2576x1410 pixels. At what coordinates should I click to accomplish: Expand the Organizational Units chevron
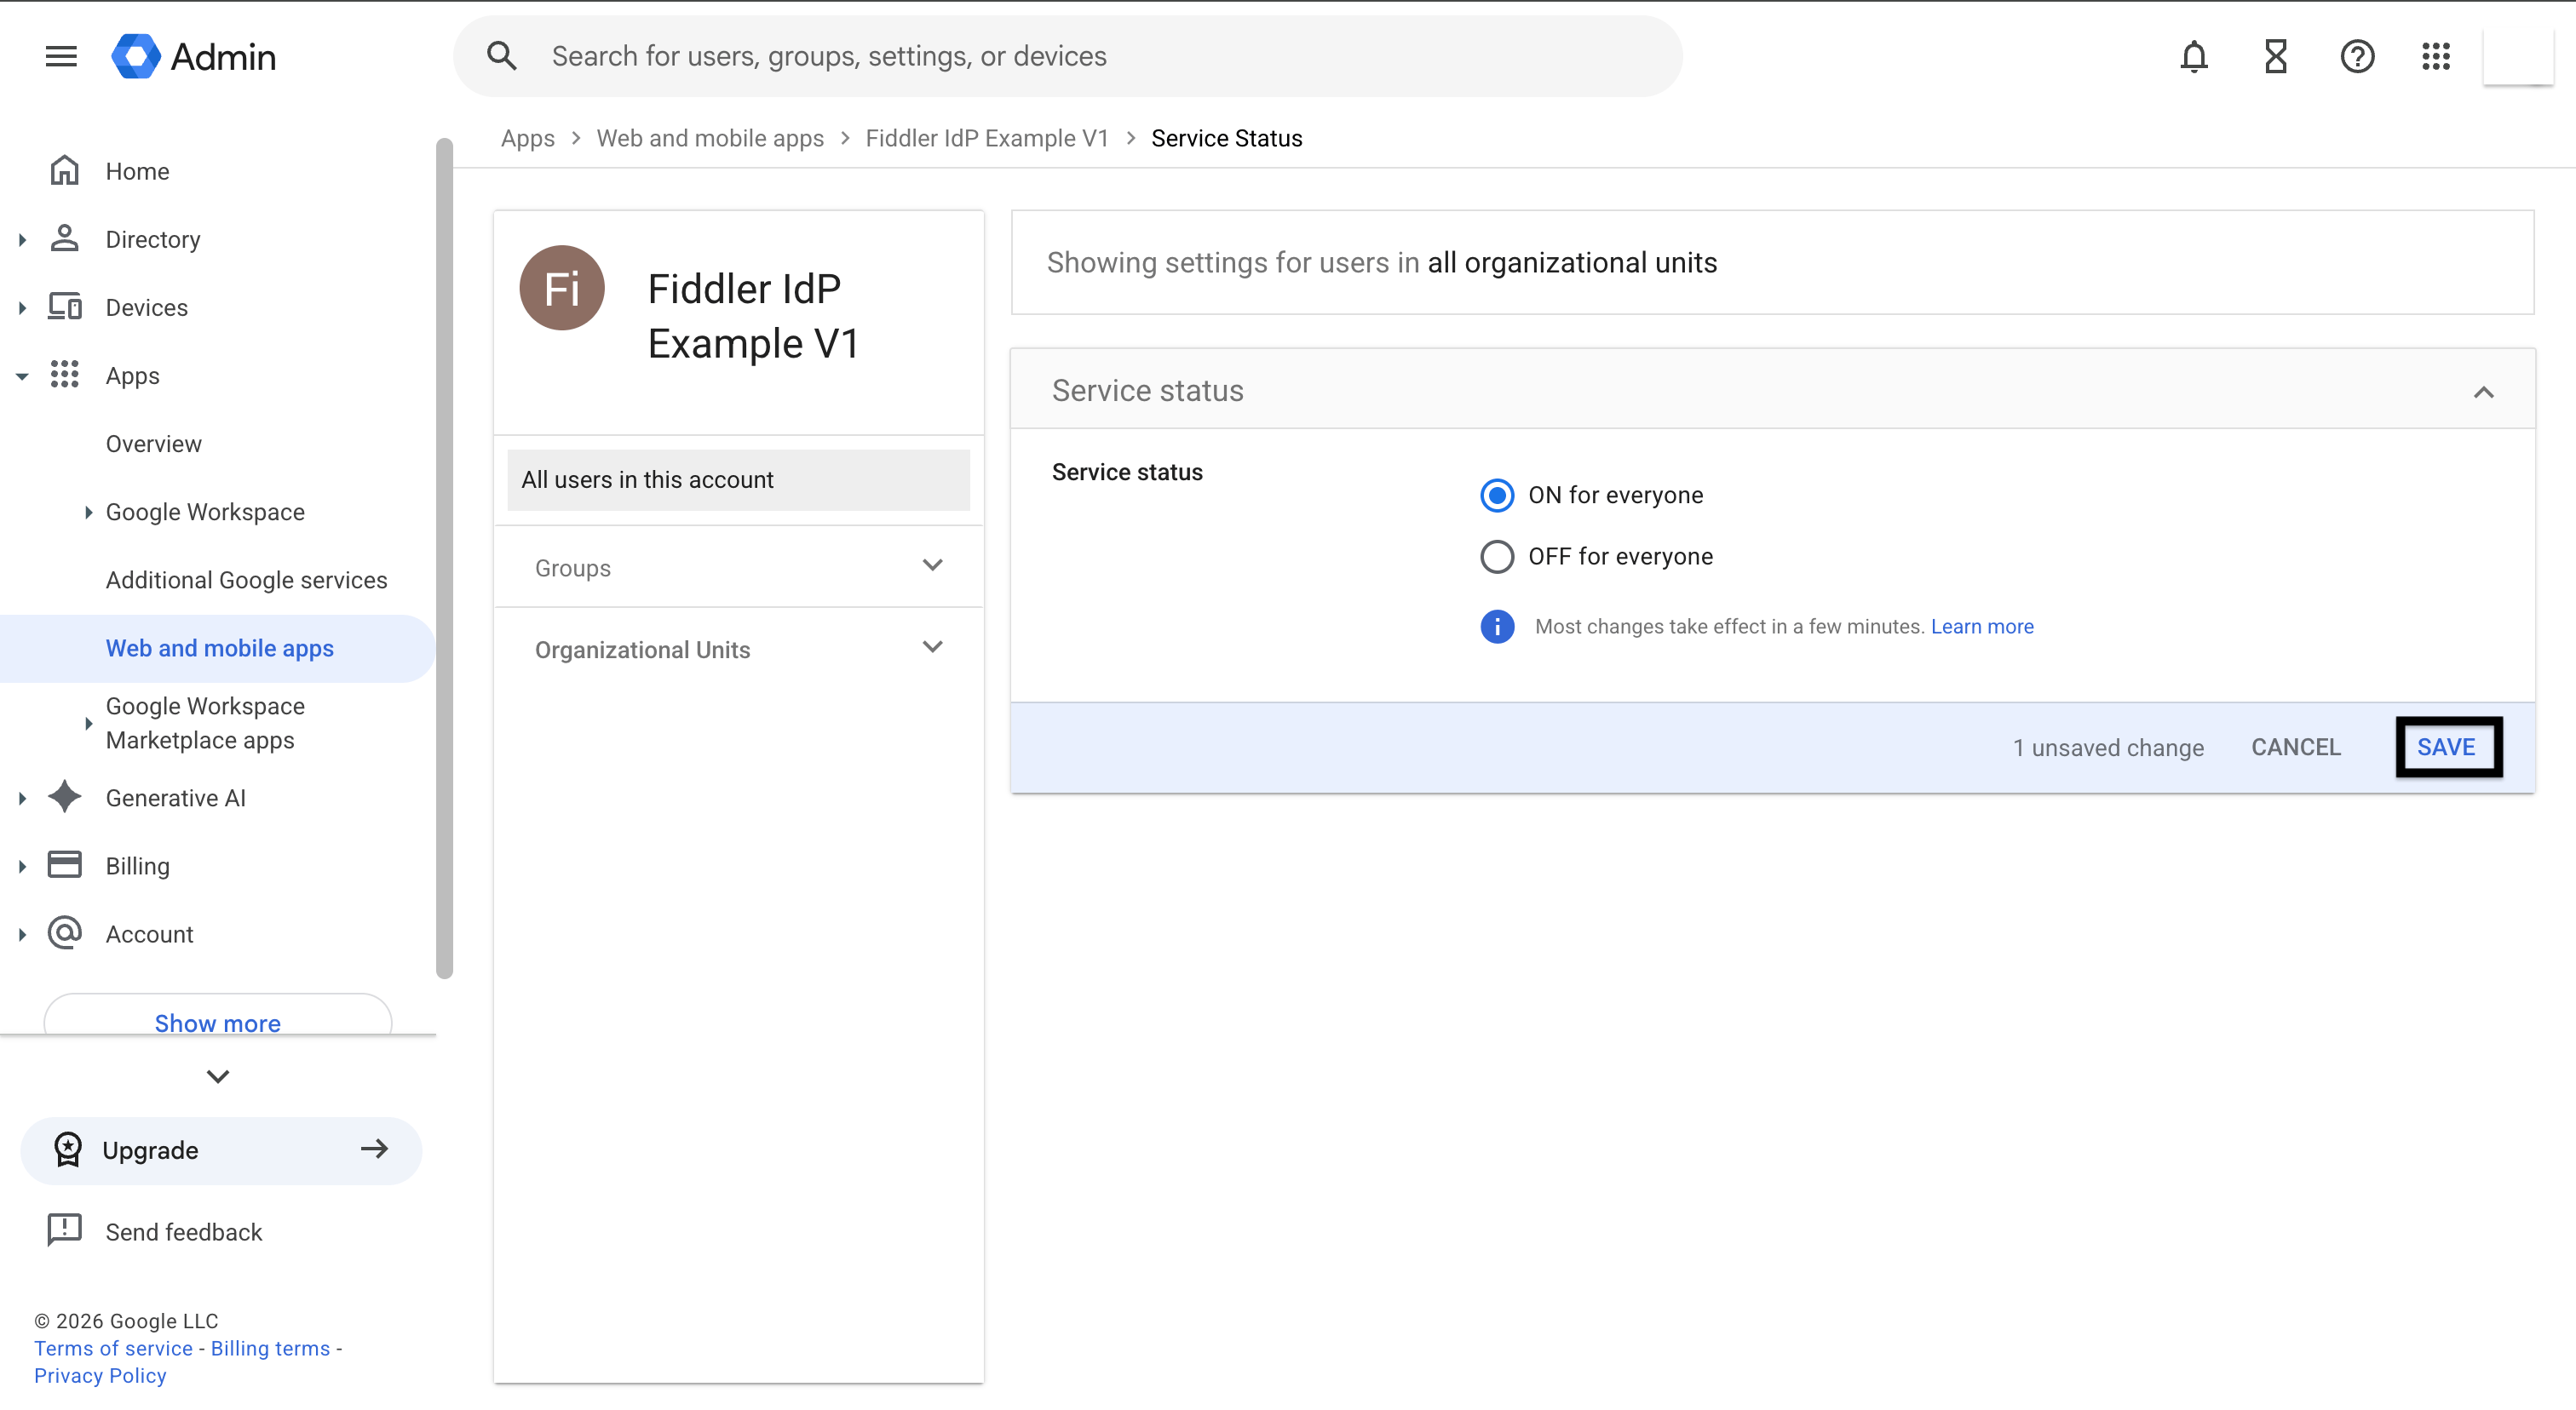932,648
